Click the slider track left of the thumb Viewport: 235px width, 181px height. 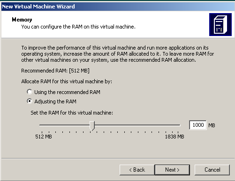click(64, 125)
